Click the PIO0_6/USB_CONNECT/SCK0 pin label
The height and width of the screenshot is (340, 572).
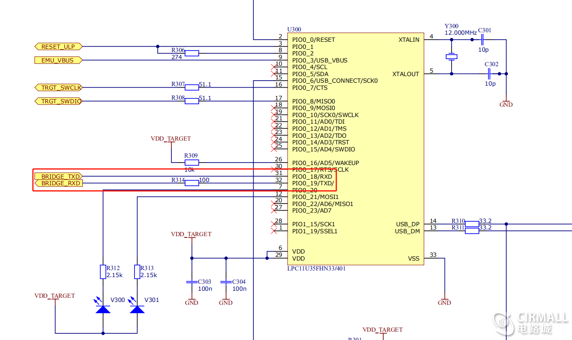[x=335, y=81]
